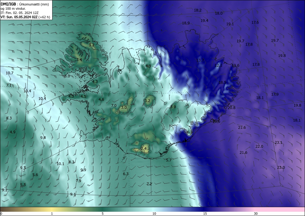Viewport: 305px width, 216px height.
Task: Click the Westfjords value 3.4
Action: coord(79,59)
